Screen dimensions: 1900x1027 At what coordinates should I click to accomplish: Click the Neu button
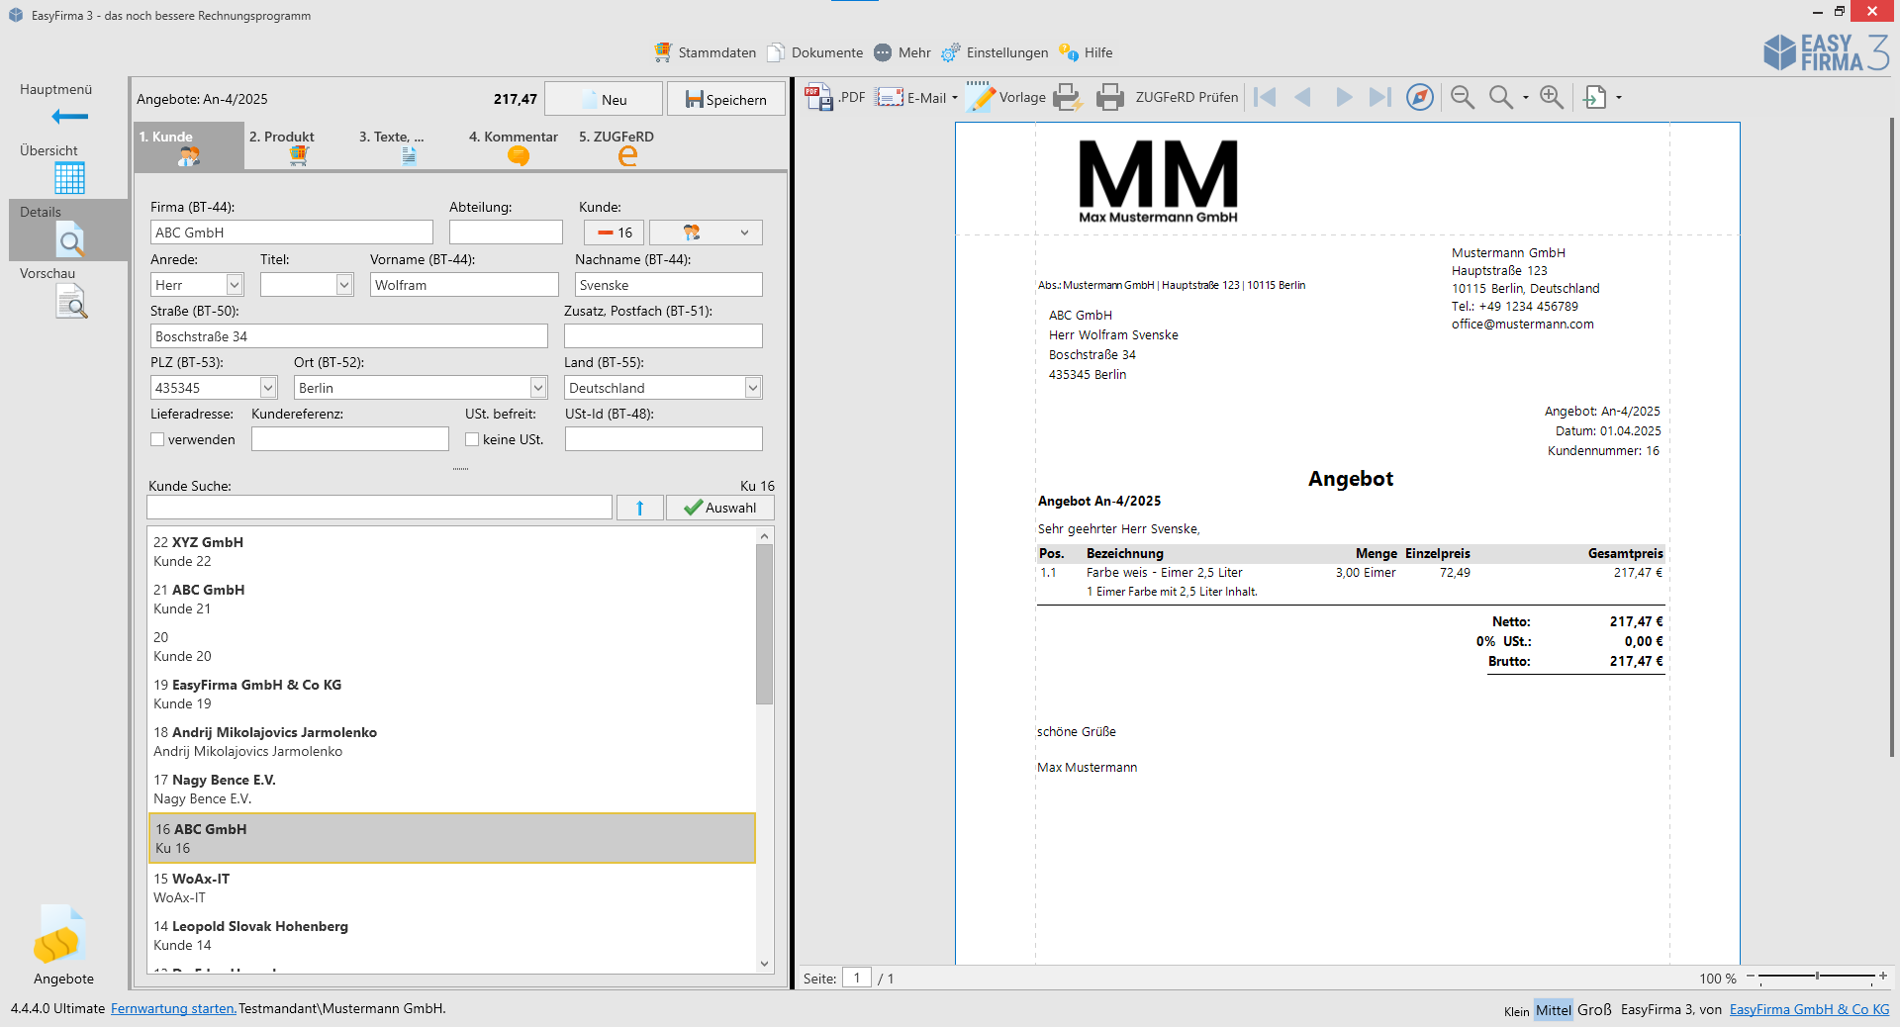(604, 99)
